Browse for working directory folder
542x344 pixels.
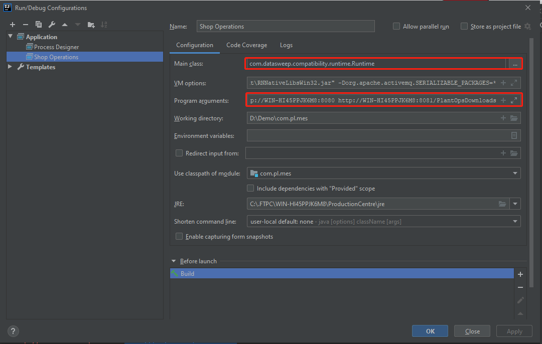pos(514,118)
